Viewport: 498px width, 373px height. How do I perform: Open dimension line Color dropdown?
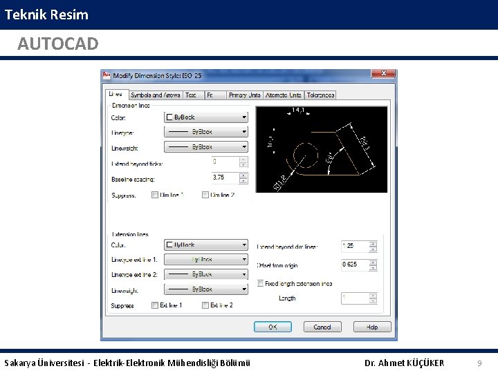tap(206, 117)
